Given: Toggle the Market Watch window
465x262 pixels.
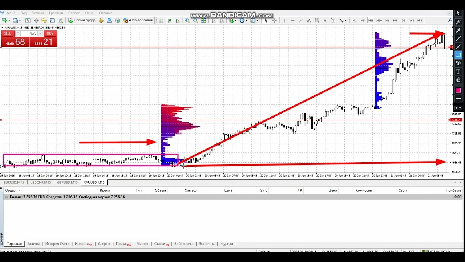Looking at the screenshot, I should [x=28, y=20].
